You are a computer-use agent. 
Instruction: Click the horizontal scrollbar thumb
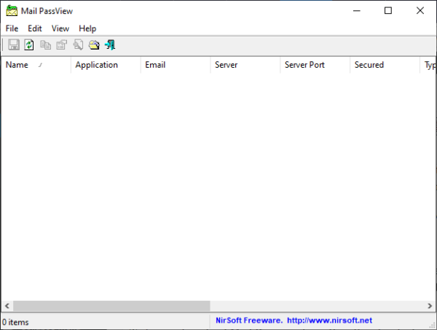click(111, 306)
